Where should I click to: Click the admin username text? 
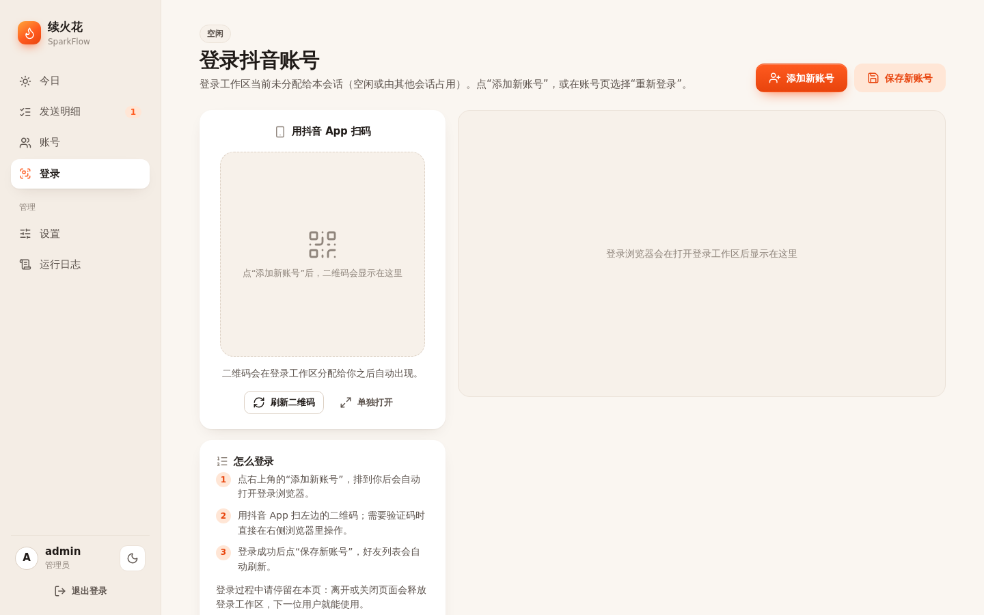tap(63, 551)
